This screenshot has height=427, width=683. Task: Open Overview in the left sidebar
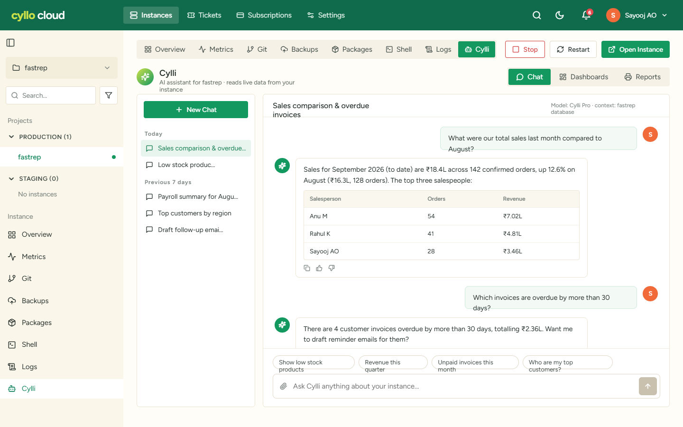coord(62,234)
